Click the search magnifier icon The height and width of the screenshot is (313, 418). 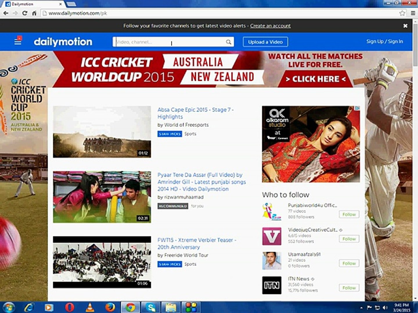pyautogui.click(x=229, y=42)
